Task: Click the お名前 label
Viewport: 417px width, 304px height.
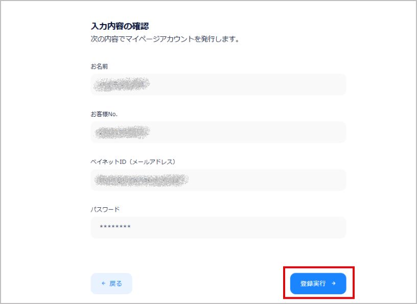Action: (99, 67)
